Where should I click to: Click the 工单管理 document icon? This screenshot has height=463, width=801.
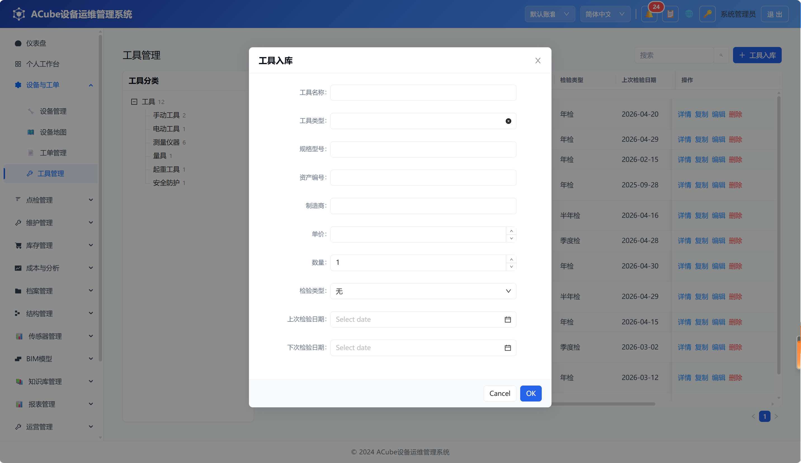pos(30,153)
